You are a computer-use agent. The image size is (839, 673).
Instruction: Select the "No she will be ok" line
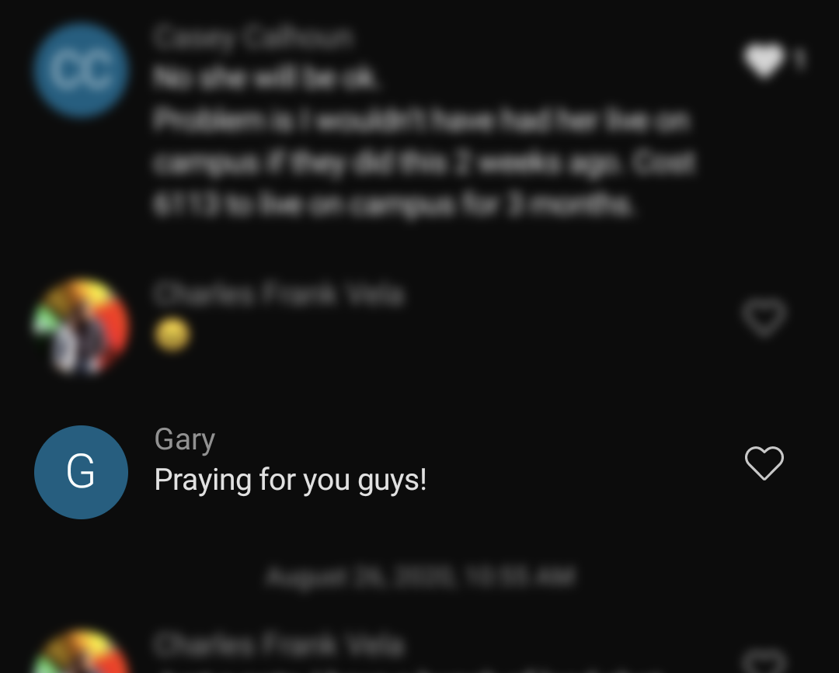coord(266,78)
